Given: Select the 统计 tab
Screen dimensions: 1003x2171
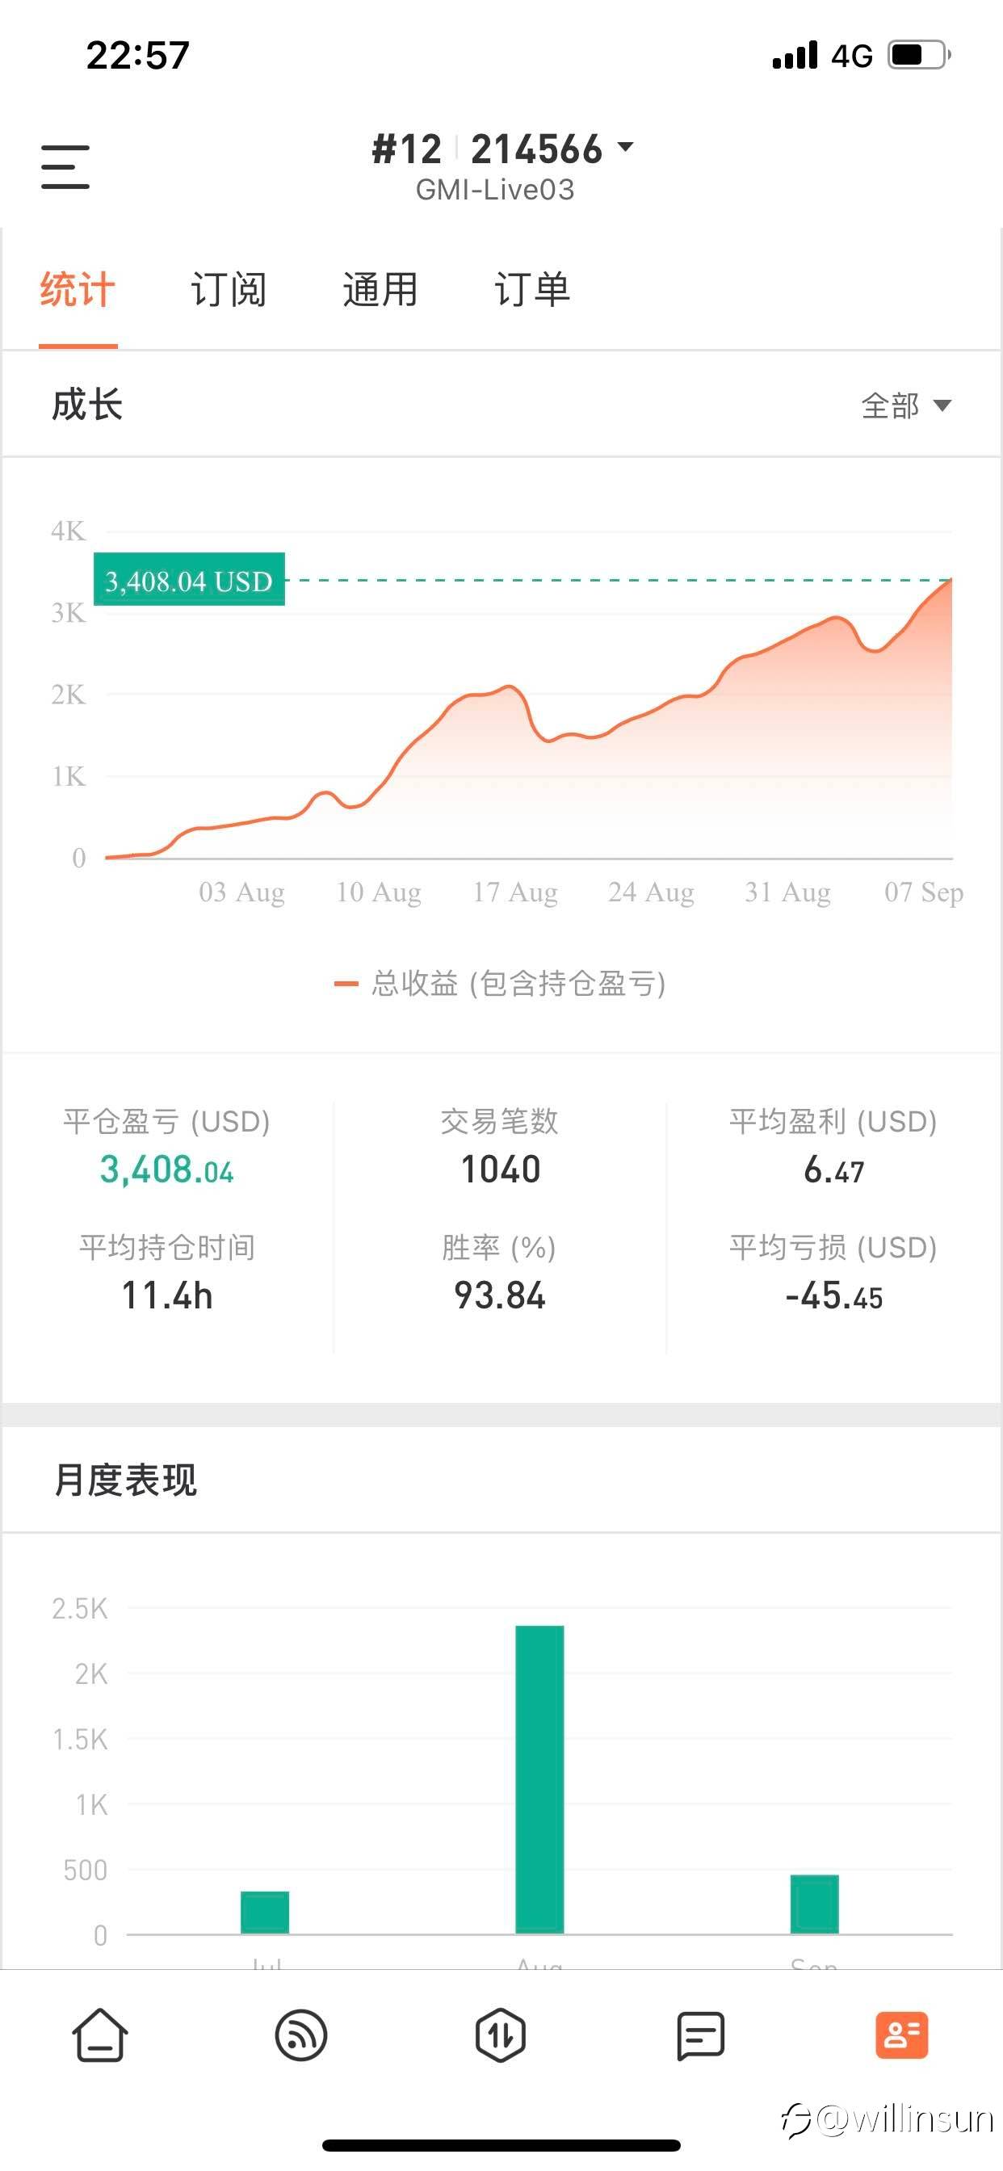Looking at the screenshot, I should [78, 290].
